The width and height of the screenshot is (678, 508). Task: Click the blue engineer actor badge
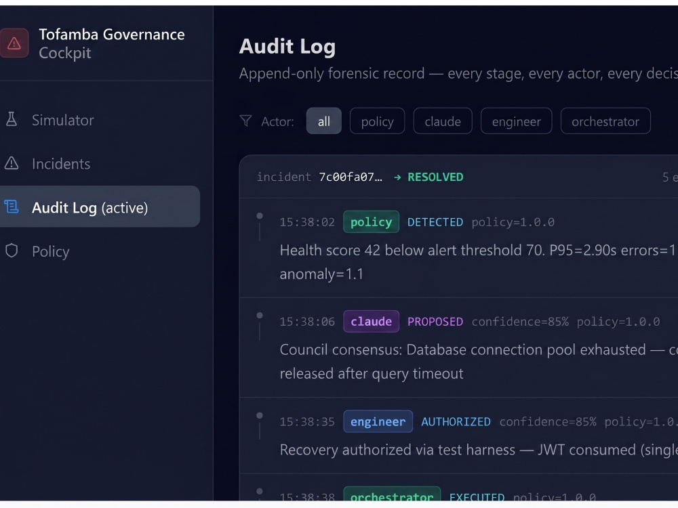(378, 421)
